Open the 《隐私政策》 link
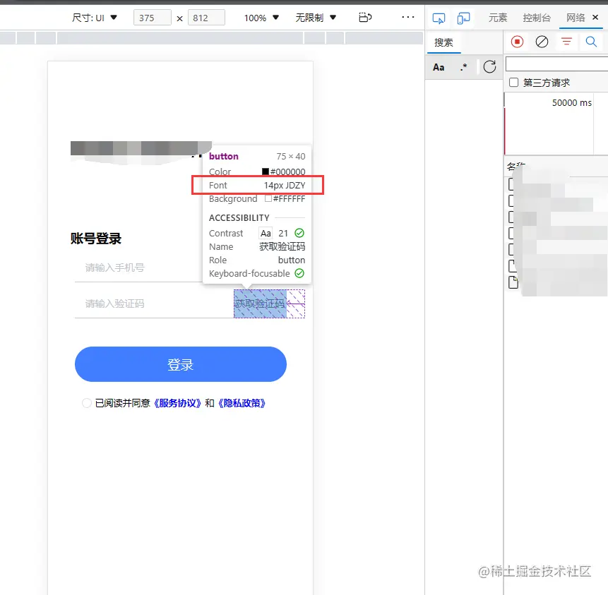Image resolution: width=608 pixels, height=595 pixels. [x=242, y=403]
